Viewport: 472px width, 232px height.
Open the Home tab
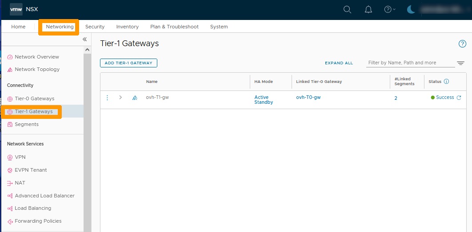point(18,27)
